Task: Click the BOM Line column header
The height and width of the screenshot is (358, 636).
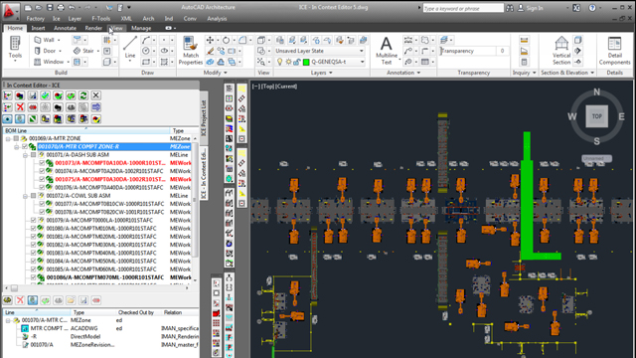Action: coord(86,130)
